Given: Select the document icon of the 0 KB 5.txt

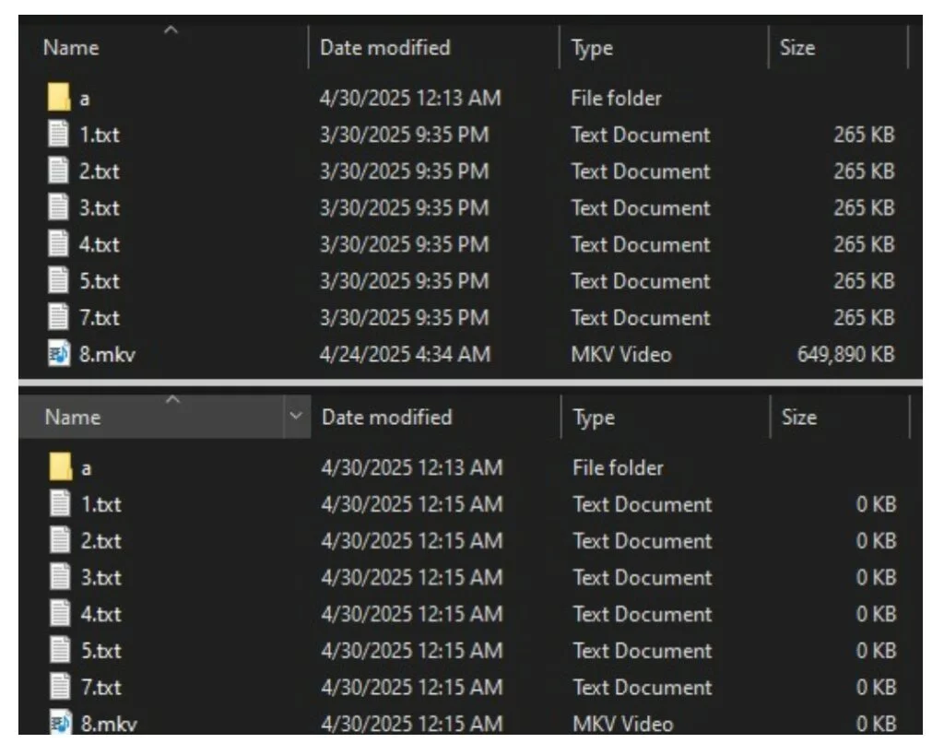Looking at the screenshot, I should [61, 651].
